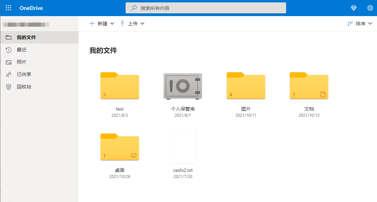Image resolution: width=377 pixels, height=202 pixels.
Task: Click the magnifier search icon
Action: (134, 8)
